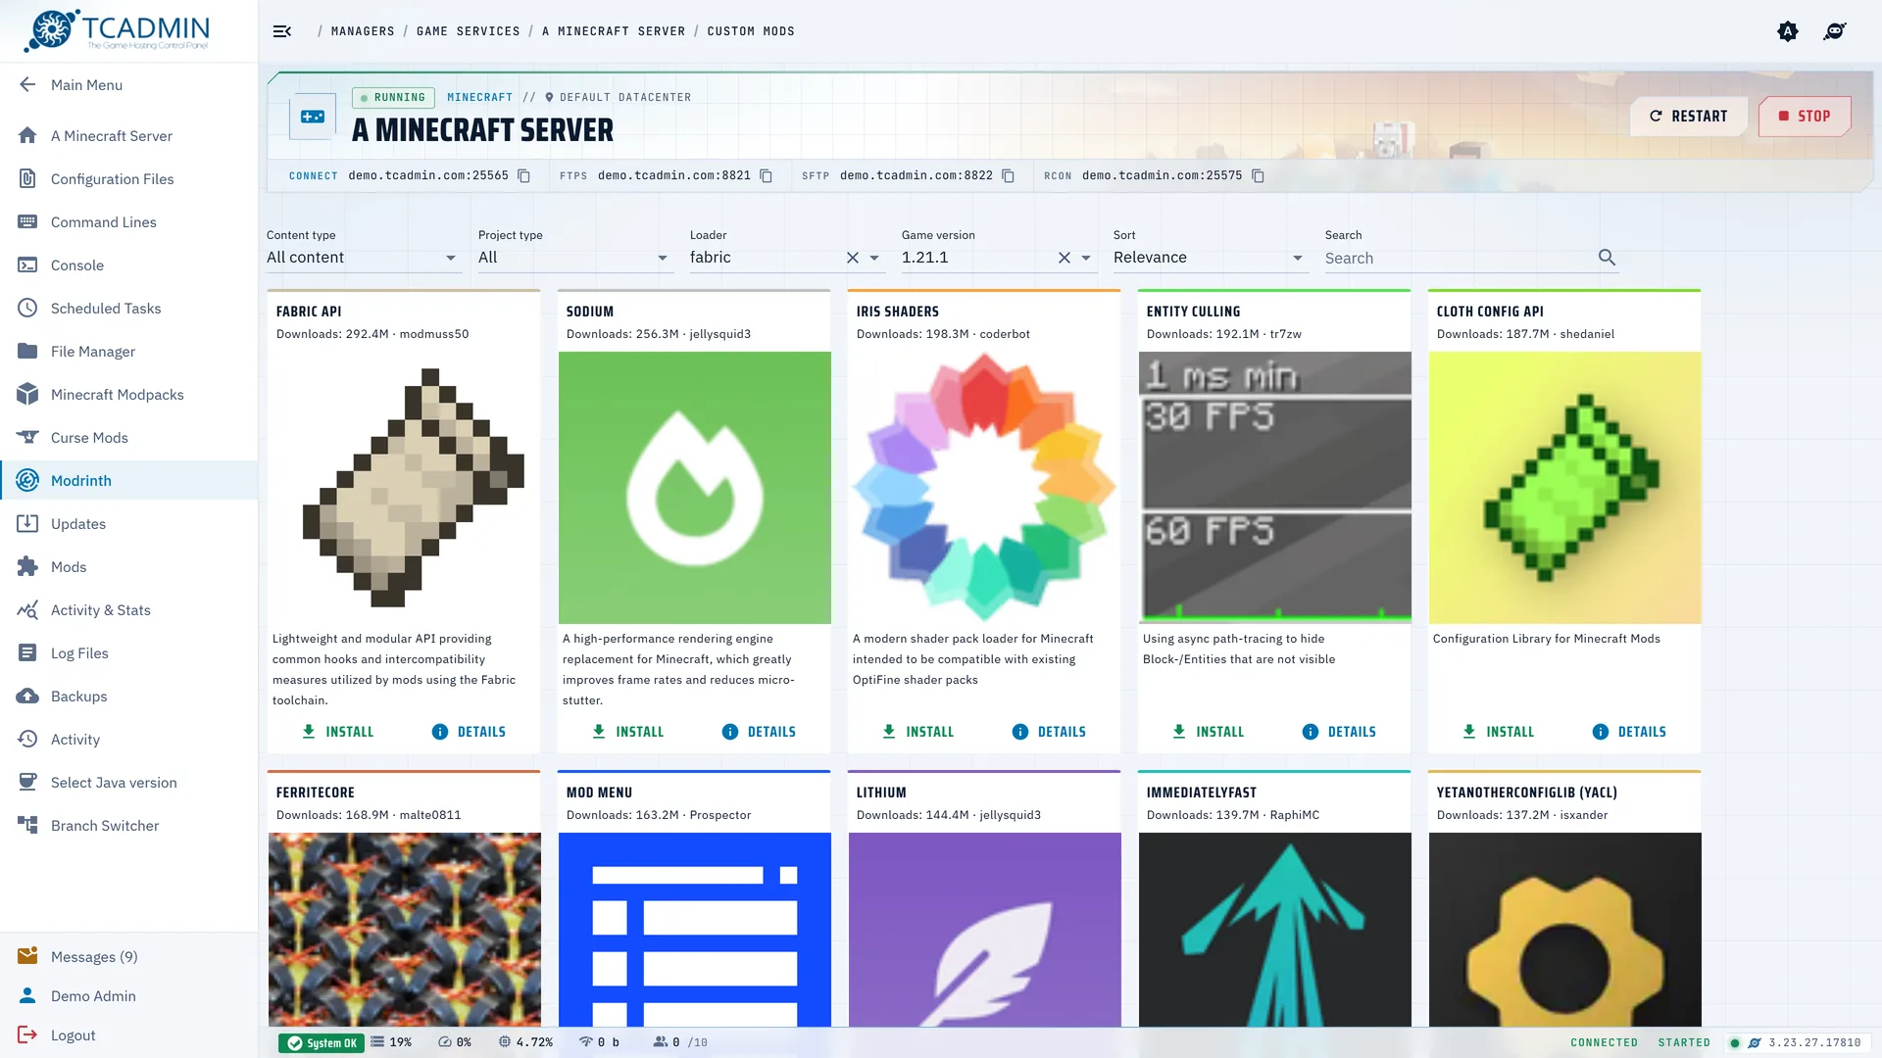The image size is (1882, 1058).
Task: Open Curse Mods in the sidebar
Action: pyautogui.click(x=128, y=438)
